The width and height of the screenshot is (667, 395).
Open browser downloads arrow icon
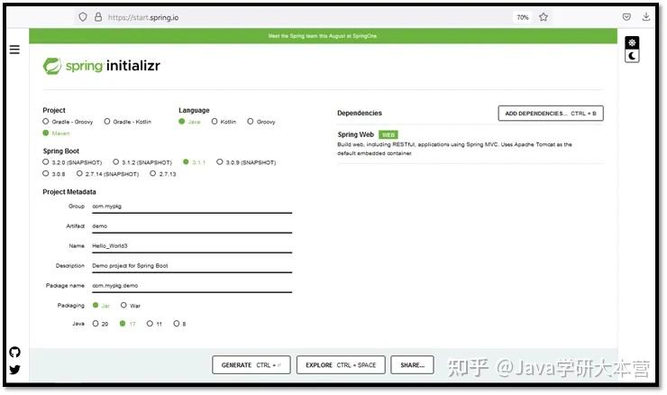(x=645, y=16)
